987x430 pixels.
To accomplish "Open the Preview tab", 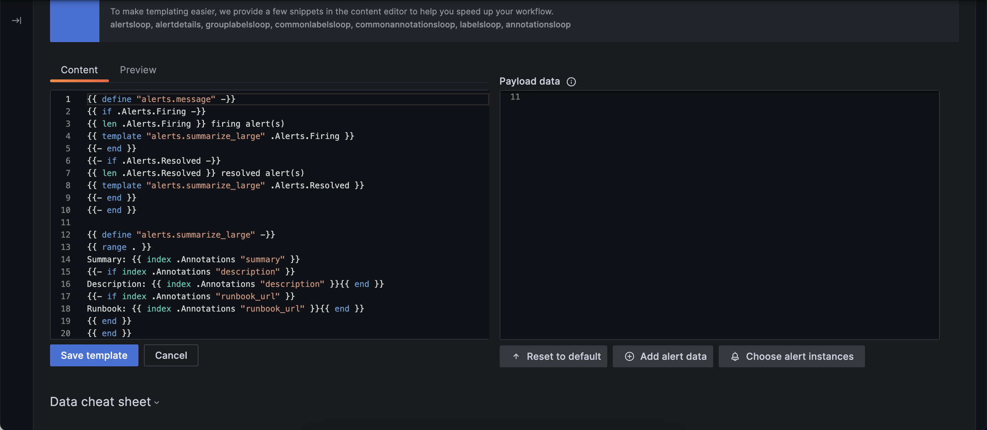I will click(138, 70).
